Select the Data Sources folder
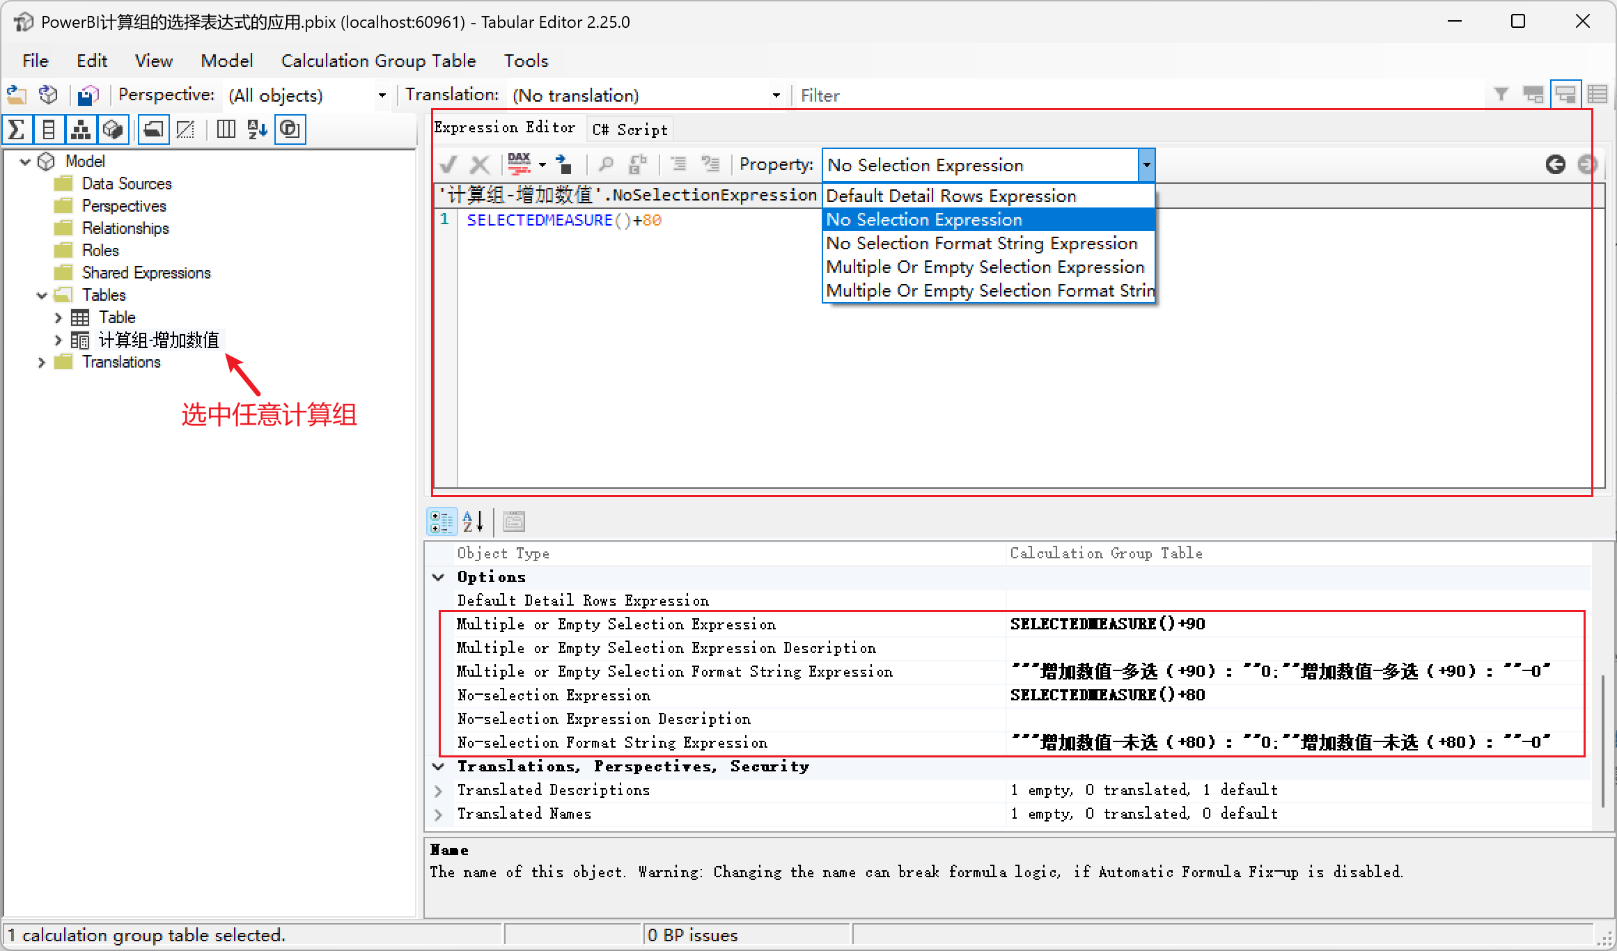1617x951 pixels. click(127, 184)
